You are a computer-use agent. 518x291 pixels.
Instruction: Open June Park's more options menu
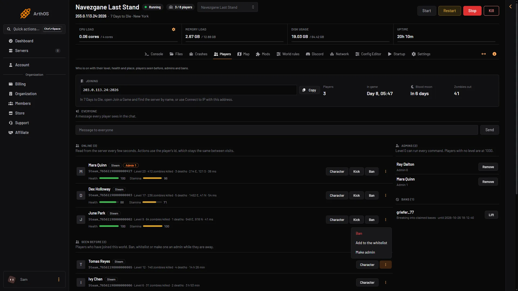[x=386, y=220]
